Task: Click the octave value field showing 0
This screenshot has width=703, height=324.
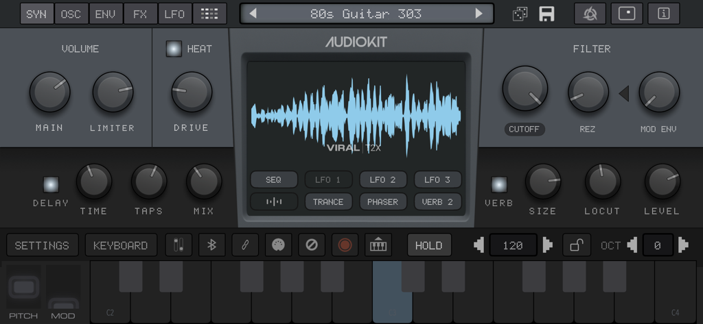Action: (x=658, y=245)
